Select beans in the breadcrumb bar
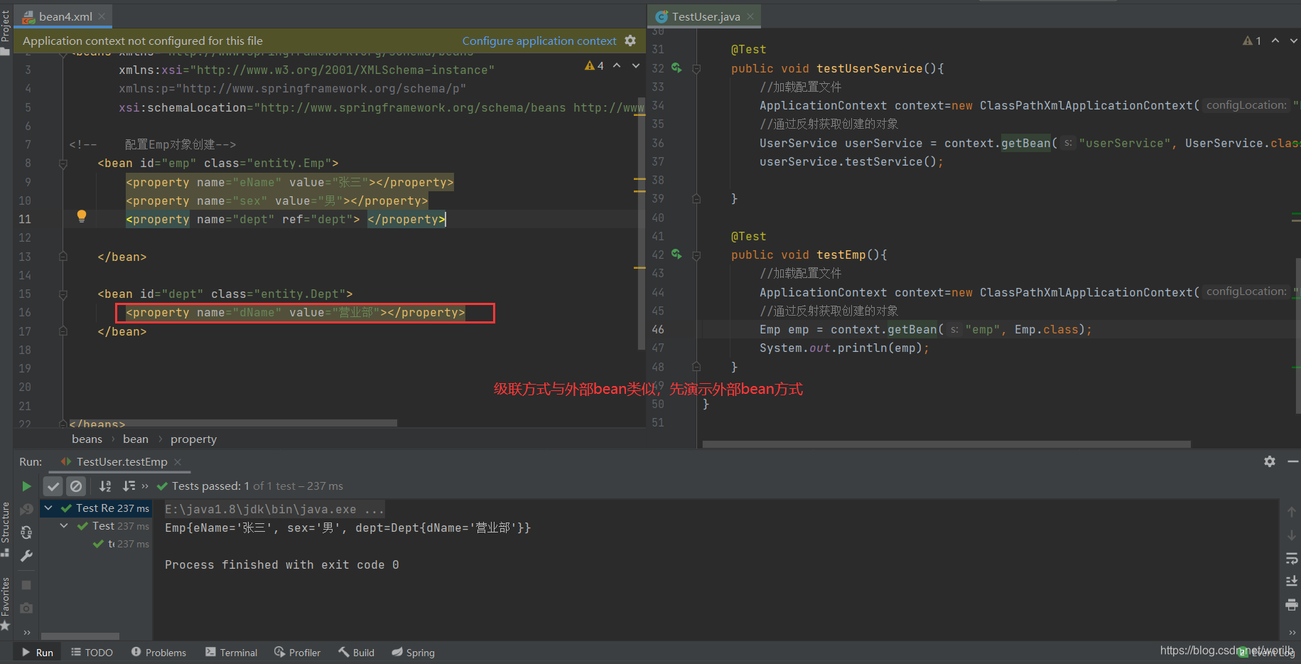Viewport: 1301px width, 664px height. pos(87,439)
